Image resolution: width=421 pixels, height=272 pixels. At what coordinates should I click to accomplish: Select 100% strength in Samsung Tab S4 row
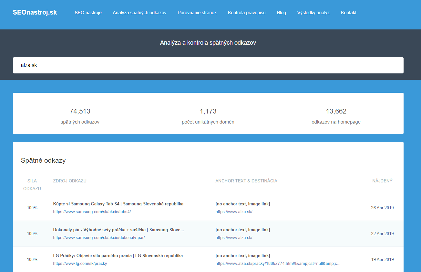[x=32, y=208]
